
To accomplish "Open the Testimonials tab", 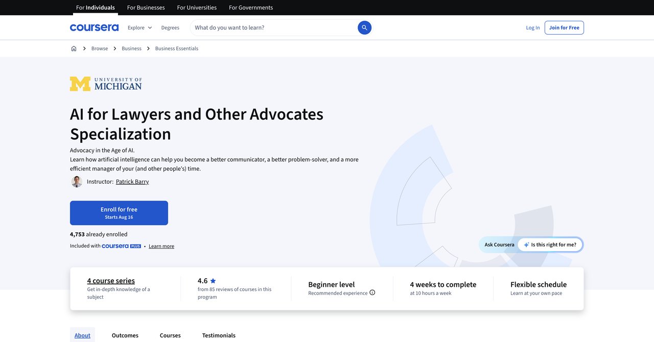I will 219,335.
